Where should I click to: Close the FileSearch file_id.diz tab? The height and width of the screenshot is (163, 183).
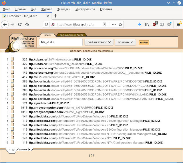pos(48,16)
